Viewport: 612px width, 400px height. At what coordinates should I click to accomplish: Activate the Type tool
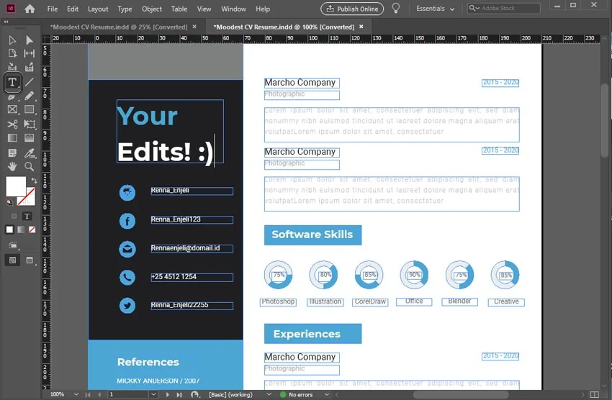[12, 82]
